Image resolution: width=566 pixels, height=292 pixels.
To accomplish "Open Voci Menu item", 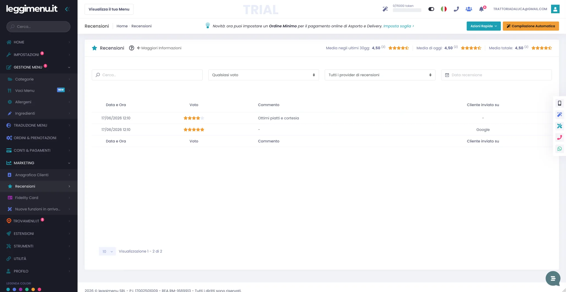I will [x=39, y=90].
